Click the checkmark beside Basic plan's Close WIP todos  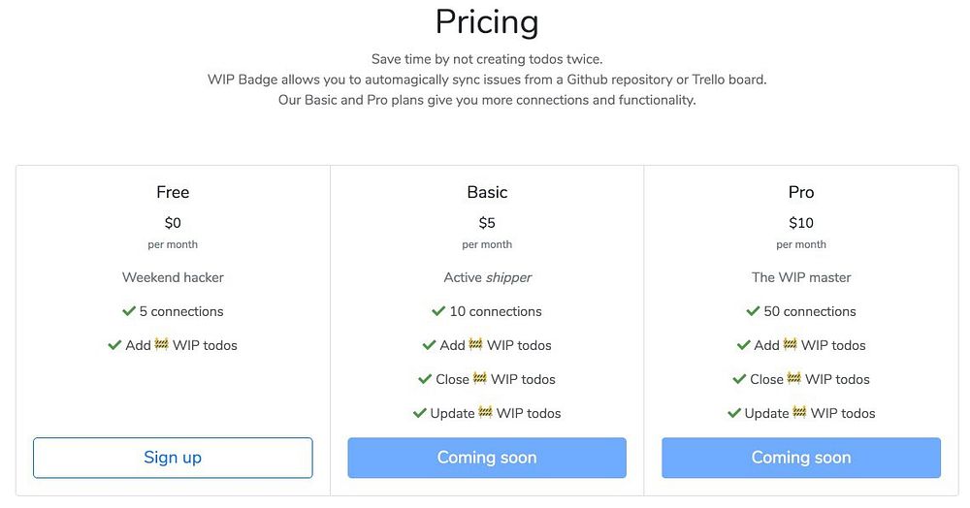425,379
